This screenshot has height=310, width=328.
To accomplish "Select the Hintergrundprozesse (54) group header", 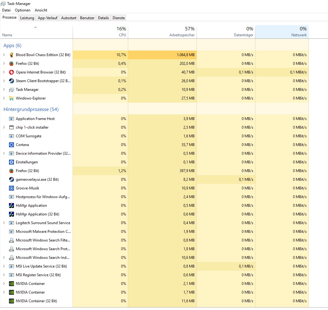I will 31,109.
